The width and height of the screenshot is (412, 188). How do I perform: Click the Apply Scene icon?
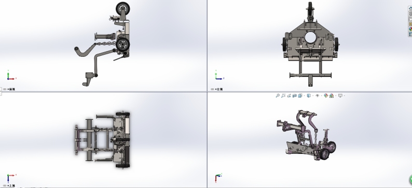(x=332, y=96)
